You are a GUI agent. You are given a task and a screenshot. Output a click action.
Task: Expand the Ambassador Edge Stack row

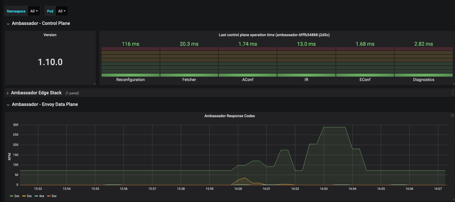tap(36, 93)
